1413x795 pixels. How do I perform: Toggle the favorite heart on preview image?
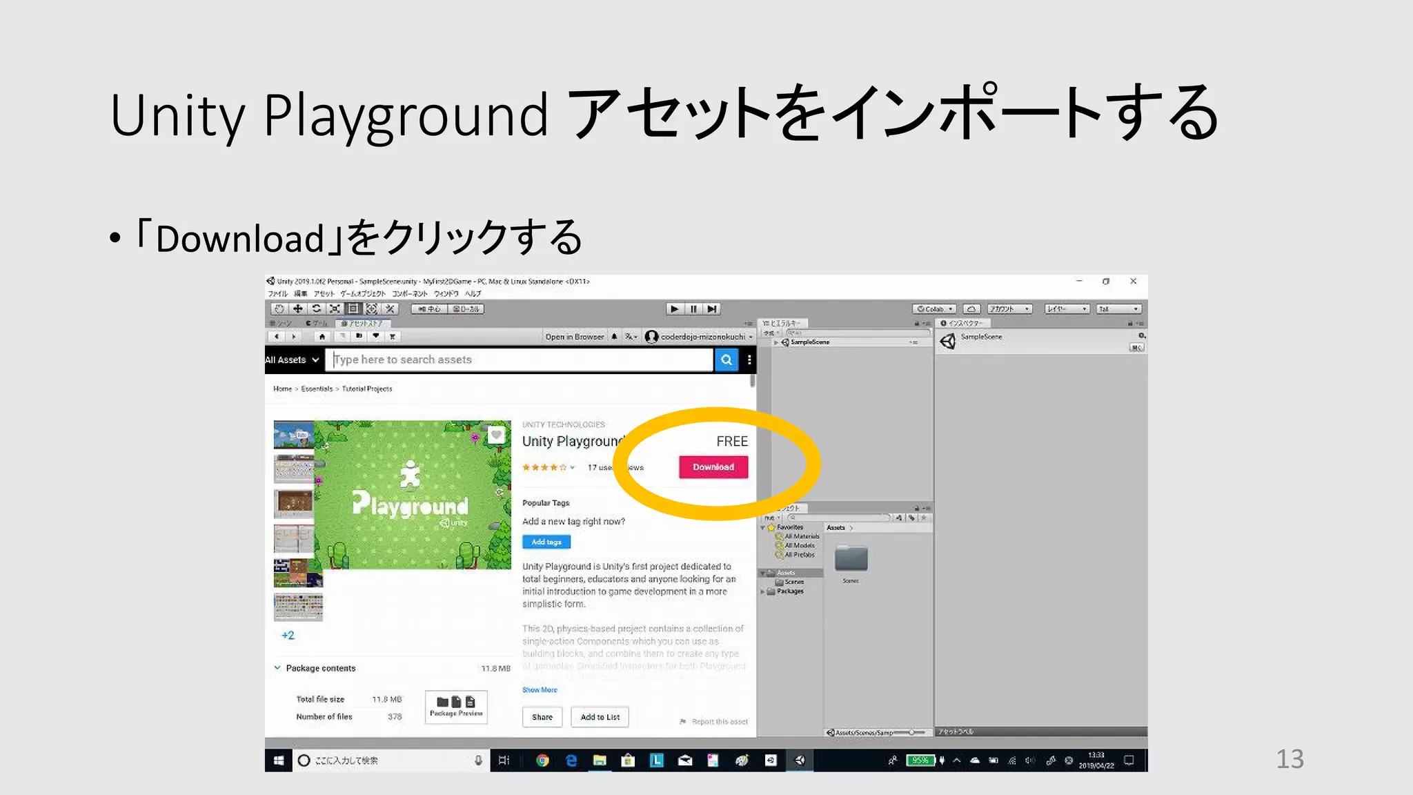click(496, 435)
